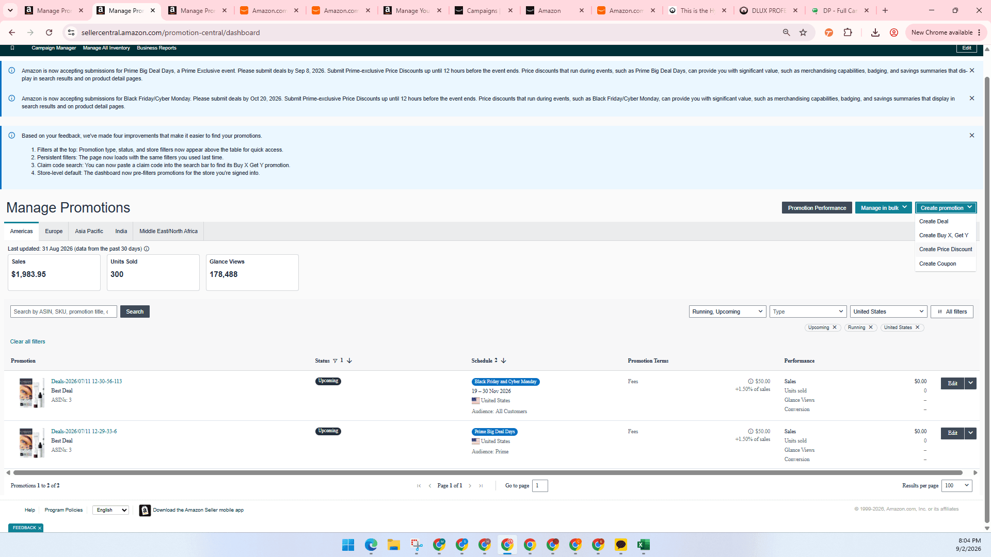
Task: Click the Campaign Manager nav link
Action: [x=54, y=48]
